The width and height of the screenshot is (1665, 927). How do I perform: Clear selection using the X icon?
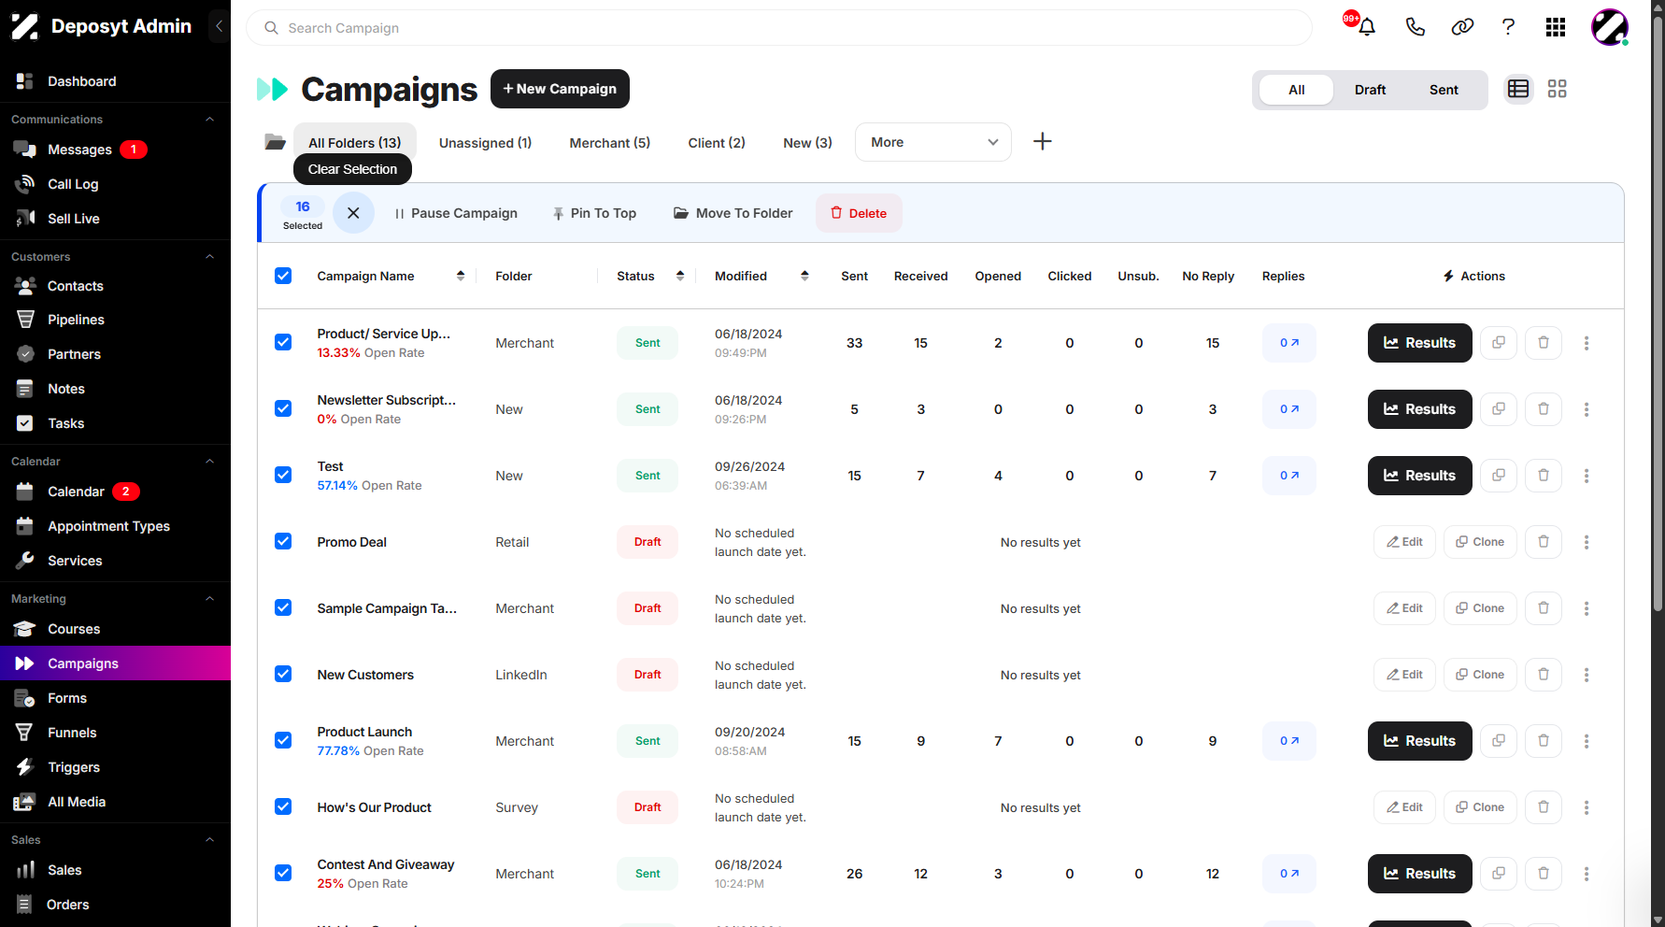[x=353, y=213]
